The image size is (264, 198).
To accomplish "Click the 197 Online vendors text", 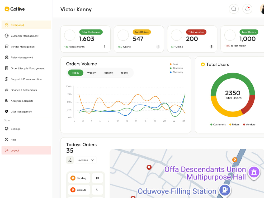I will pos(177,47).
